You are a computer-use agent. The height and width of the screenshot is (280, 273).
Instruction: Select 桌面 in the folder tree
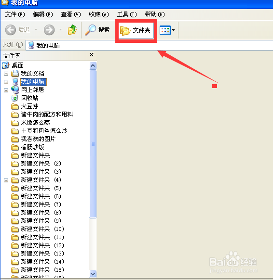tap(17, 65)
